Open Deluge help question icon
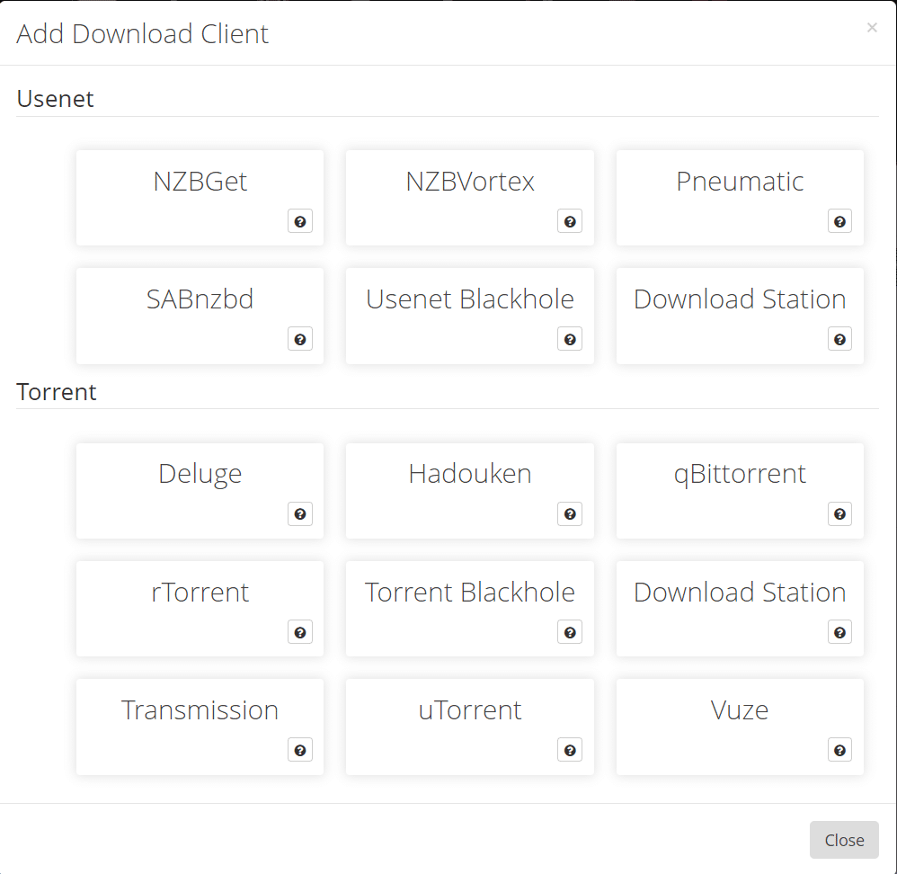The width and height of the screenshot is (897, 874). [300, 514]
